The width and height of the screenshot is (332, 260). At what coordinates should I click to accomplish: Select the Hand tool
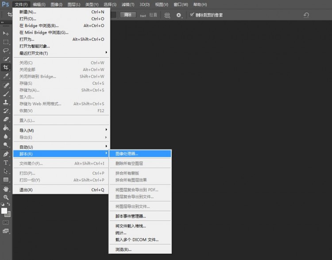tap(6, 189)
